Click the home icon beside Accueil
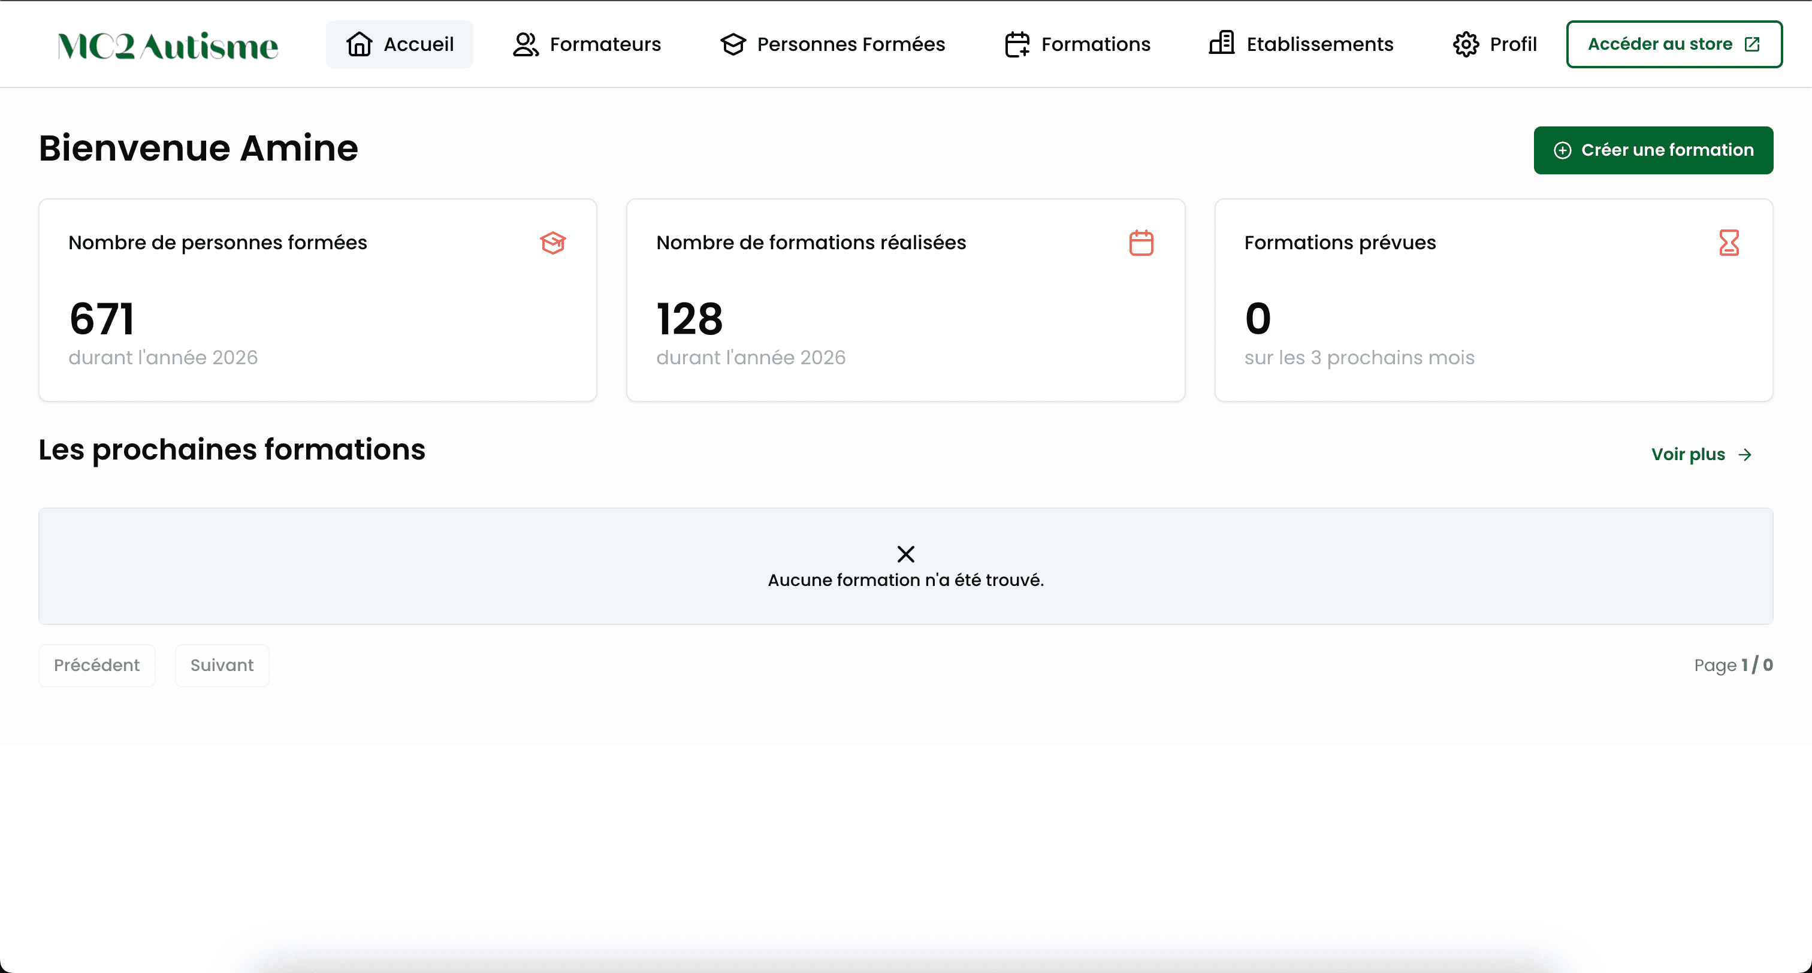The height and width of the screenshot is (973, 1812). (x=360, y=44)
